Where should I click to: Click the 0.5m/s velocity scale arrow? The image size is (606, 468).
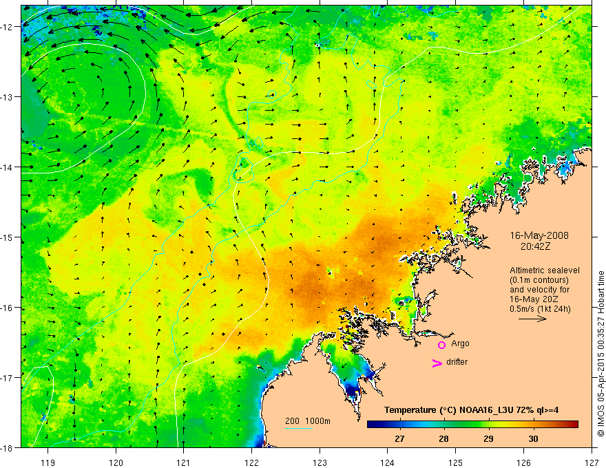(x=532, y=319)
